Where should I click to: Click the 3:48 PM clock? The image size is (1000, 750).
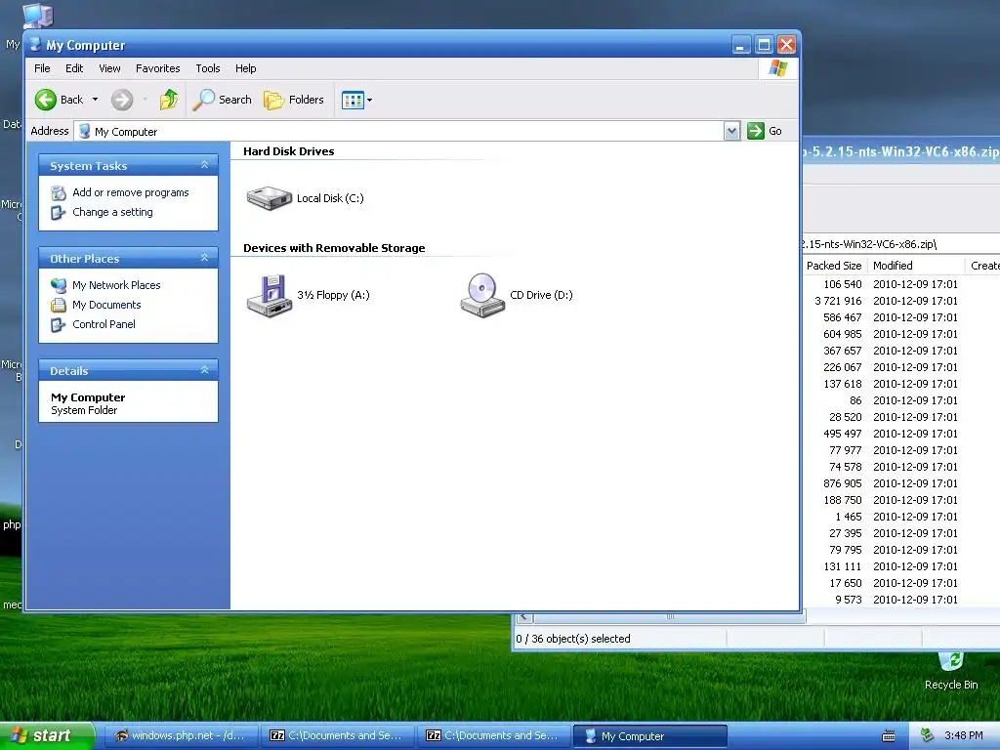pos(963,736)
